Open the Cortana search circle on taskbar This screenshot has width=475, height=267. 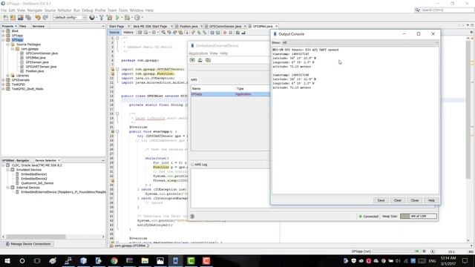tap(22, 260)
